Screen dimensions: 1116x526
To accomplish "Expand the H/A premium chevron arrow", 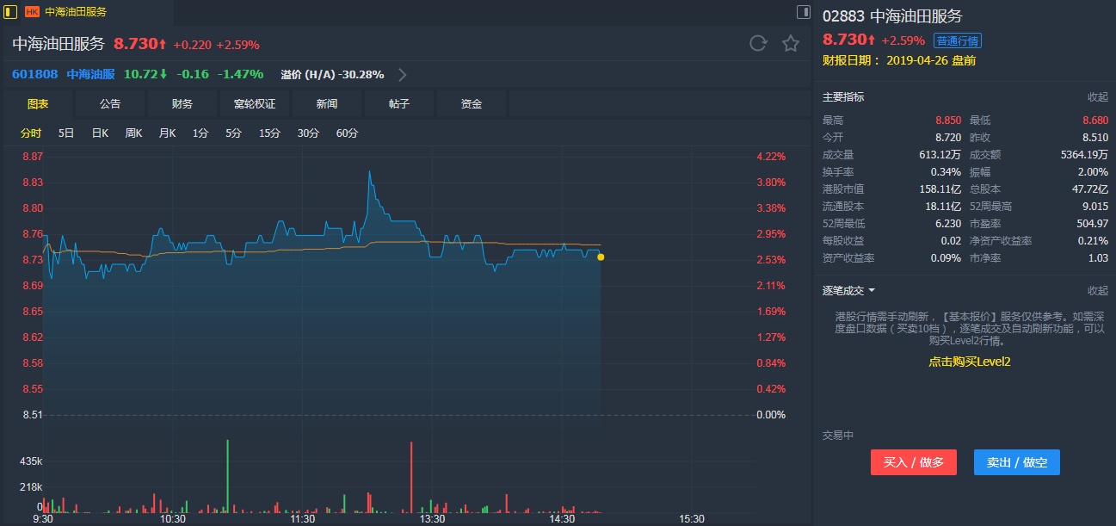I will pos(402,74).
